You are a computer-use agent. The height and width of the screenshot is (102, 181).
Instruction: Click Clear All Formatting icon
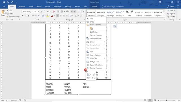[x=54, y=12]
